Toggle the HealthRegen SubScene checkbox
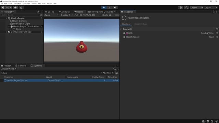 tap(42, 26)
